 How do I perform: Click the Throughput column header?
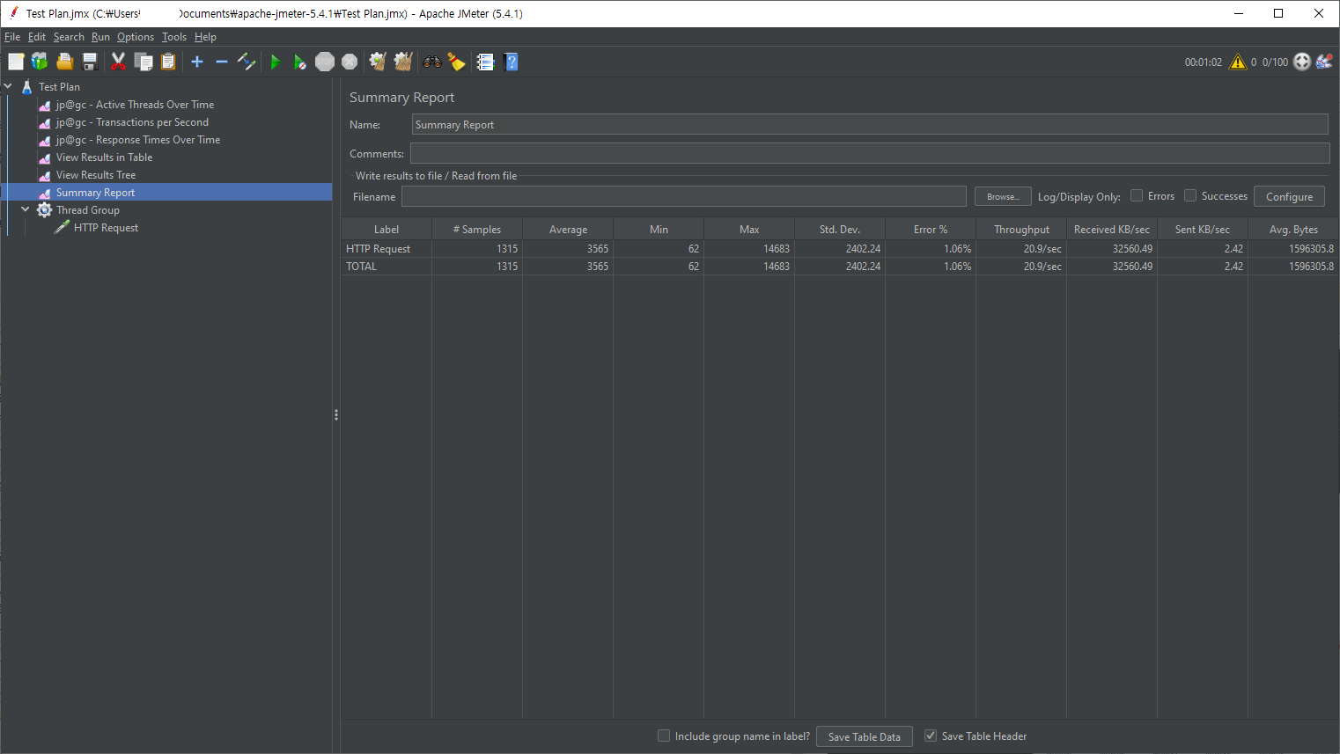pyautogui.click(x=1021, y=229)
